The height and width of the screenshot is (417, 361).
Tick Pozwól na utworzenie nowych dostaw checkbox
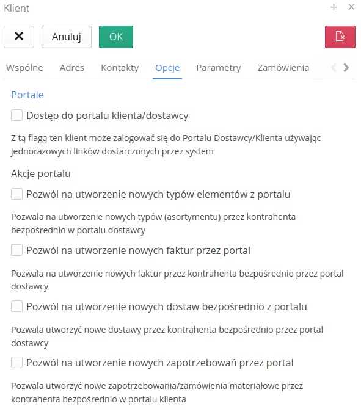(x=16, y=306)
